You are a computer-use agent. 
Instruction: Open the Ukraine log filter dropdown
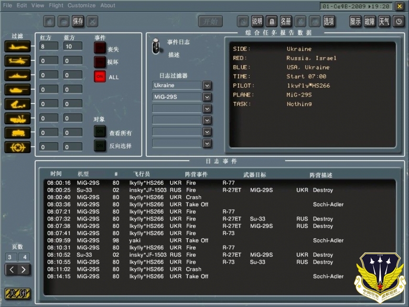pyautogui.click(x=207, y=86)
